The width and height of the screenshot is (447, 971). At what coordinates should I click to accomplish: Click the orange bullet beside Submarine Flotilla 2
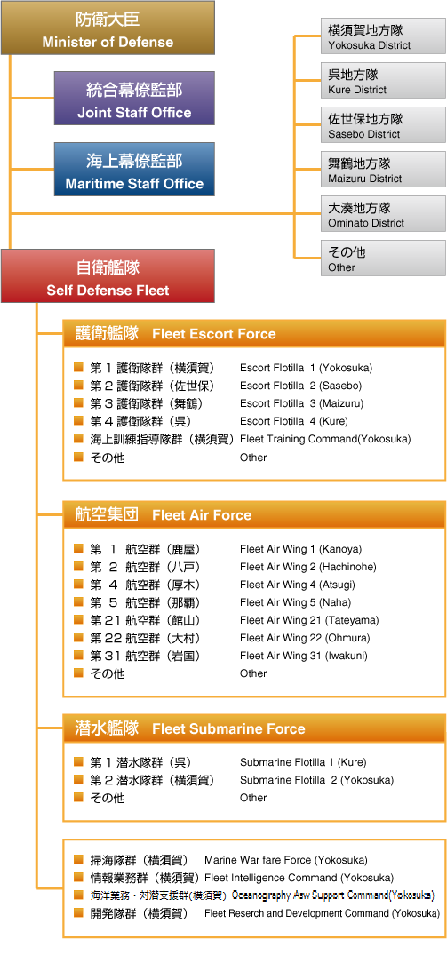[78, 780]
